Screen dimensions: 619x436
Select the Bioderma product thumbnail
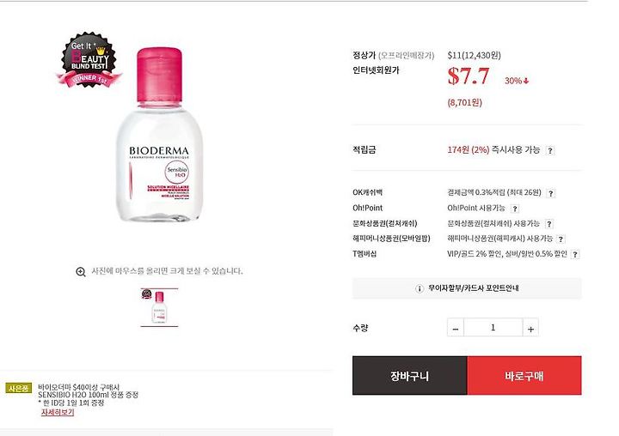[x=159, y=307]
